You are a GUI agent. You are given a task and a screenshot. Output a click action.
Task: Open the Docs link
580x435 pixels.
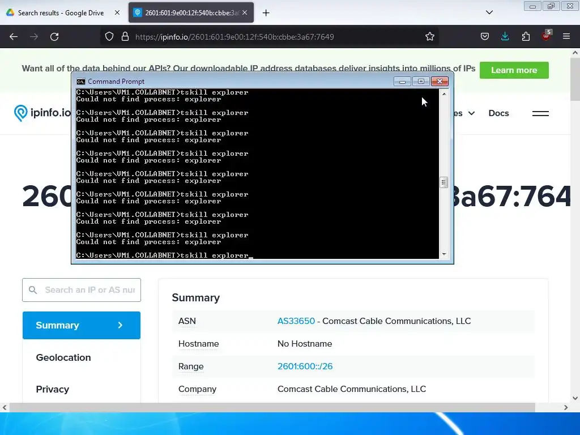point(498,113)
